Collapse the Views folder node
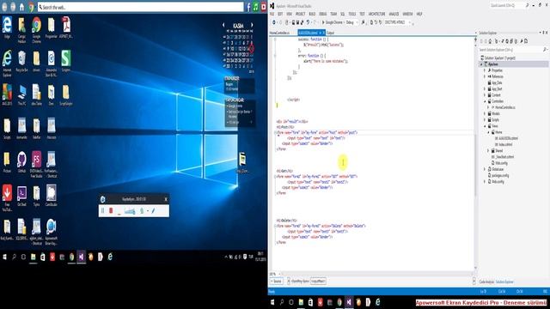 tap(485, 126)
